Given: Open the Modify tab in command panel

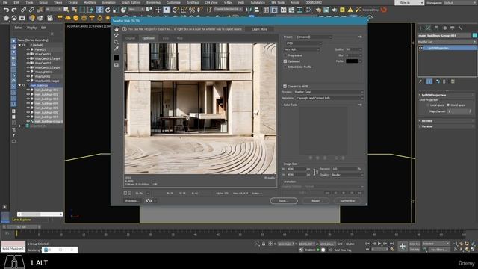Looking at the screenshot, I should pyautogui.click(x=429, y=28).
